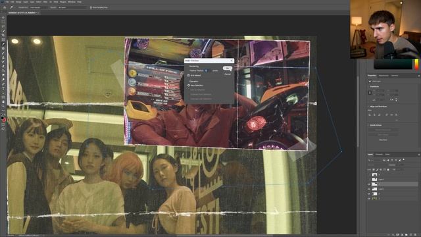Open the Filter menu

[x=45, y=2]
